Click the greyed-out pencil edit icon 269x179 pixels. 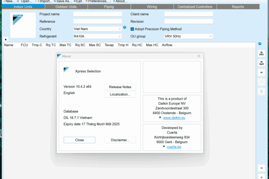(x=261, y=82)
